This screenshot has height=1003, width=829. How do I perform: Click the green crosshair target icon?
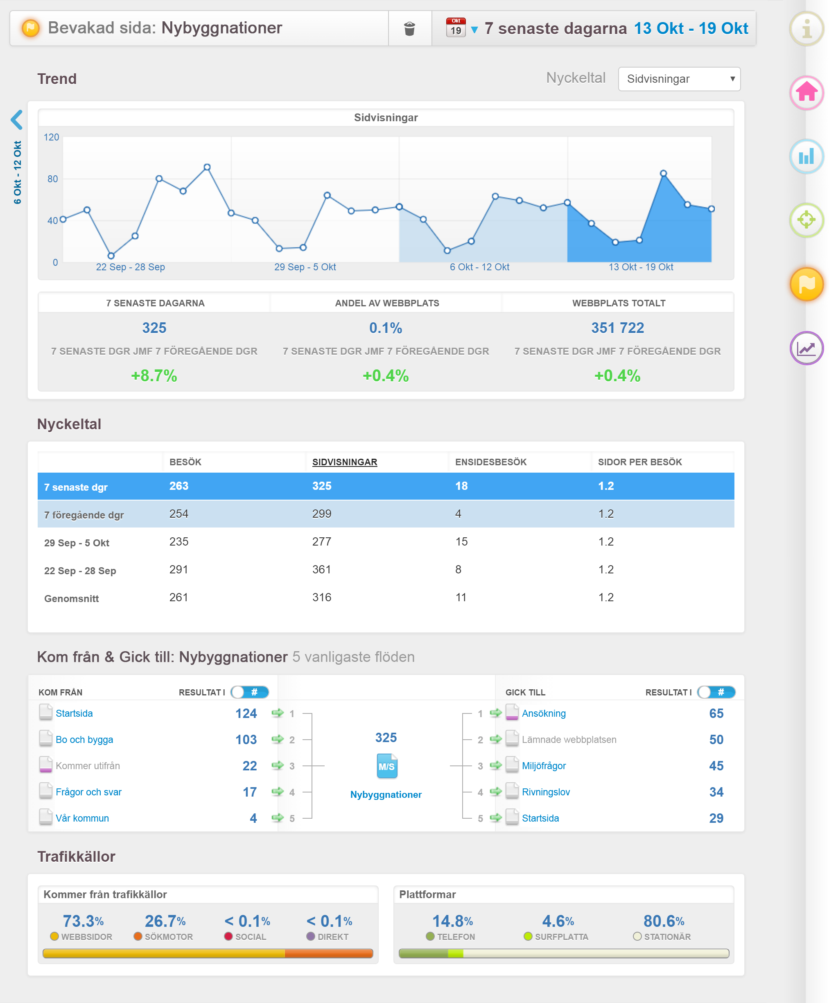tap(806, 220)
